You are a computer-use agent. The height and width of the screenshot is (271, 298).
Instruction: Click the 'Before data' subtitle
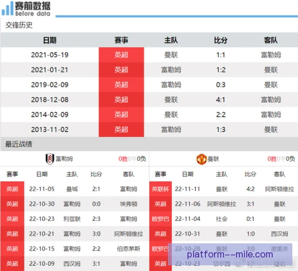click(33, 14)
